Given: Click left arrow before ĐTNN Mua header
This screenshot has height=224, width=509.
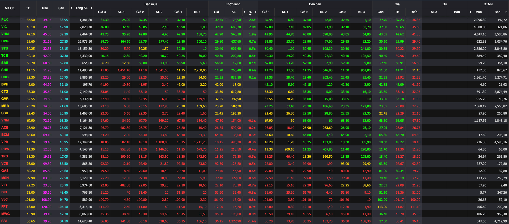Looking at the screenshot, I should pyautogui.click(x=470, y=12).
